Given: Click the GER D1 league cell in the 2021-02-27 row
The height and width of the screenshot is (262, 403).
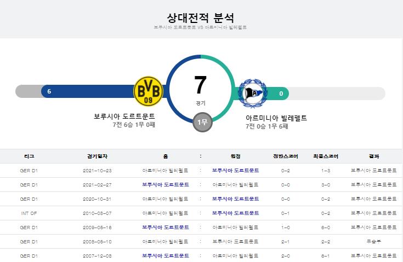Looking at the screenshot, I should (x=29, y=185).
